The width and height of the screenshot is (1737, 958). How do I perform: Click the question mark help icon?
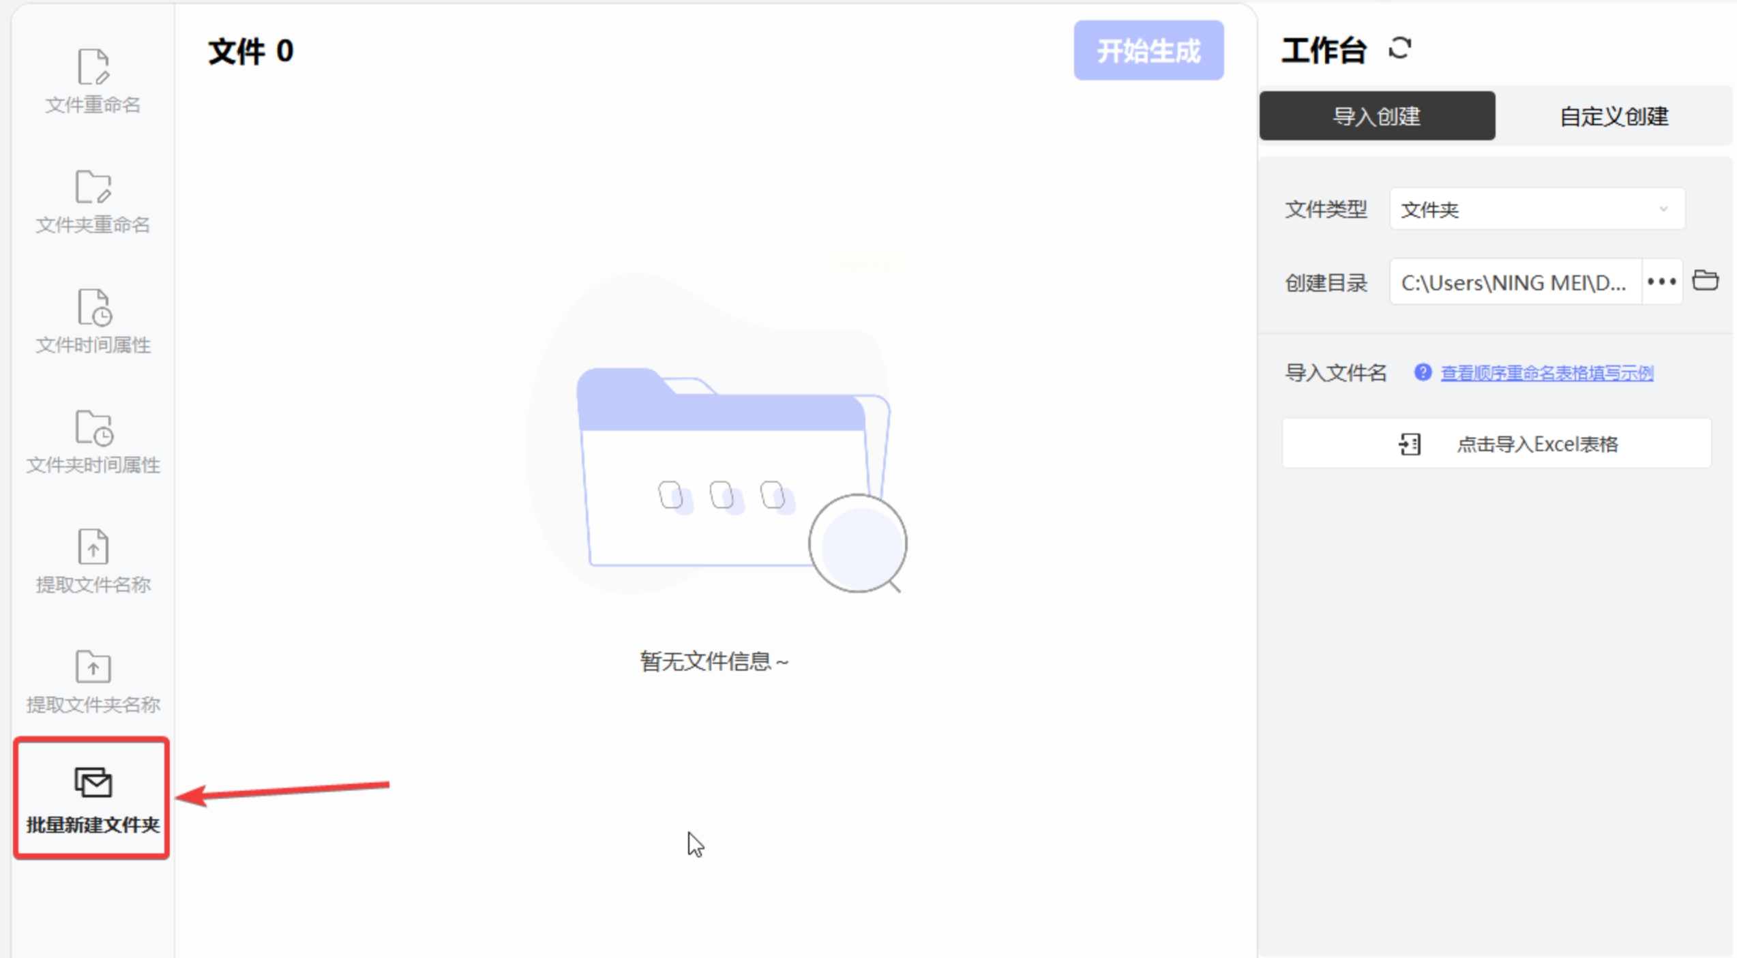tap(1423, 372)
